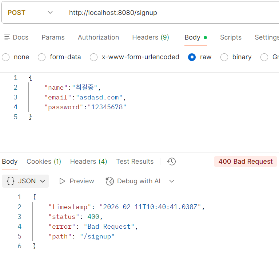Image resolution: width=279 pixels, height=253 pixels.
Task: Switch to the Authorization tab
Action: [99, 37]
